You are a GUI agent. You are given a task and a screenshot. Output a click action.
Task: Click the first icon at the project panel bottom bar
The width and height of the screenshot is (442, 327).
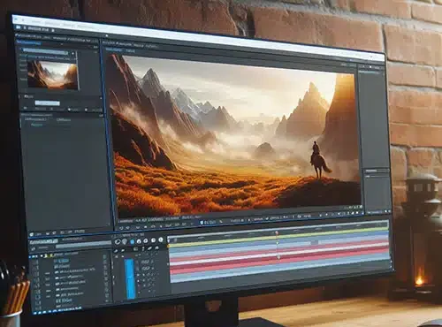(32, 234)
